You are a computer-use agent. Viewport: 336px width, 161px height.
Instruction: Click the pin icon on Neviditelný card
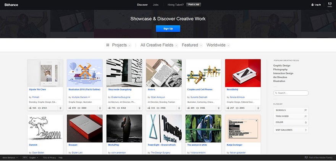258,108
